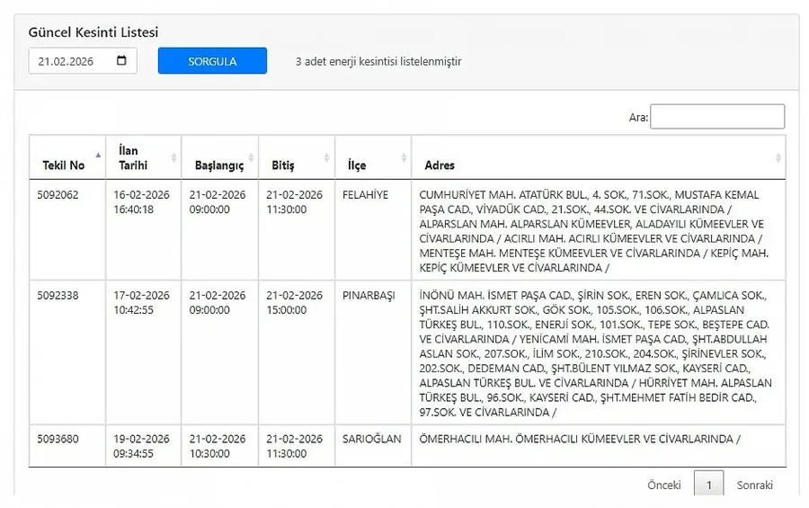Screen dimensions: 809x508
Task: Click the SARIOĞLAN district cell
Action: [370, 439]
